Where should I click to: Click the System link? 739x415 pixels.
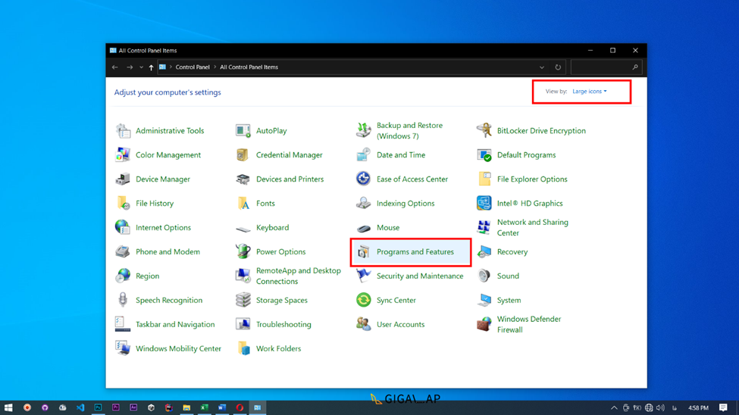pyautogui.click(x=509, y=300)
